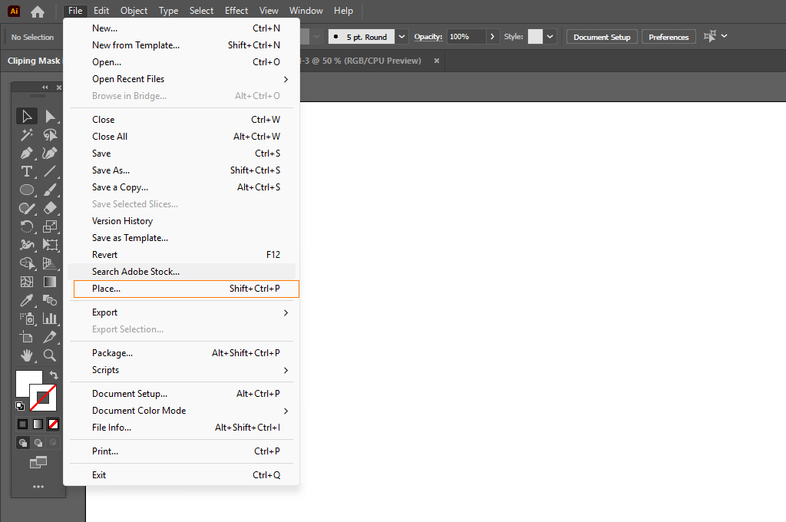Viewport: 786px width, 522px height.
Task: Select the Ellipse tool
Action: (27, 190)
